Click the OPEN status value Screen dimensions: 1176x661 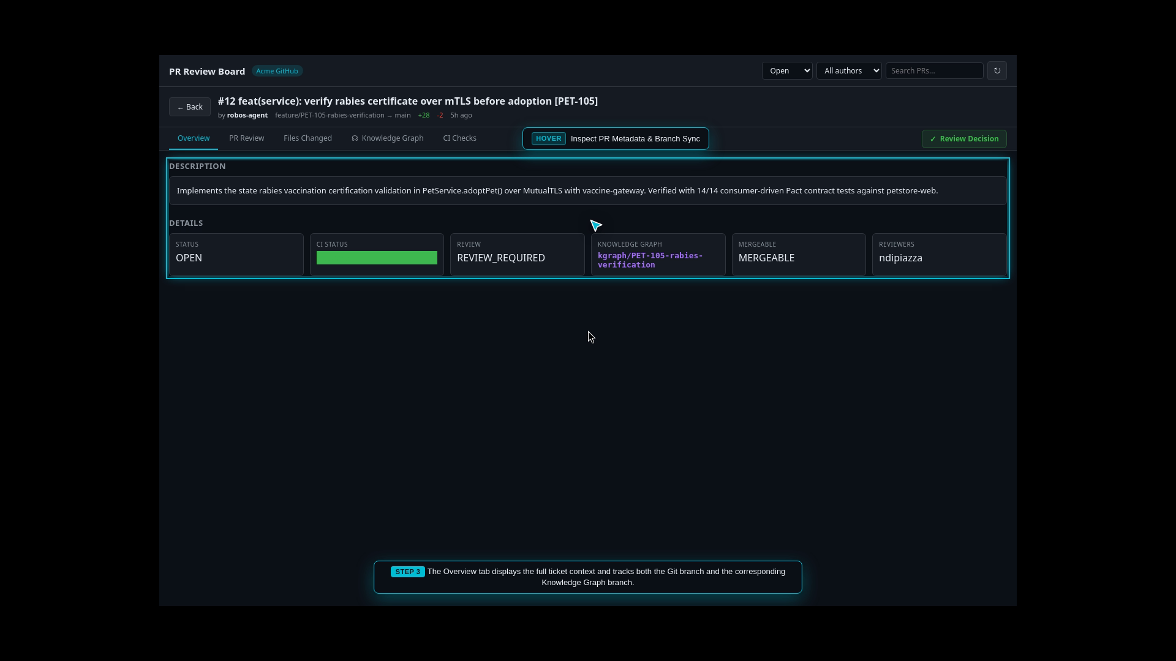click(189, 258)
